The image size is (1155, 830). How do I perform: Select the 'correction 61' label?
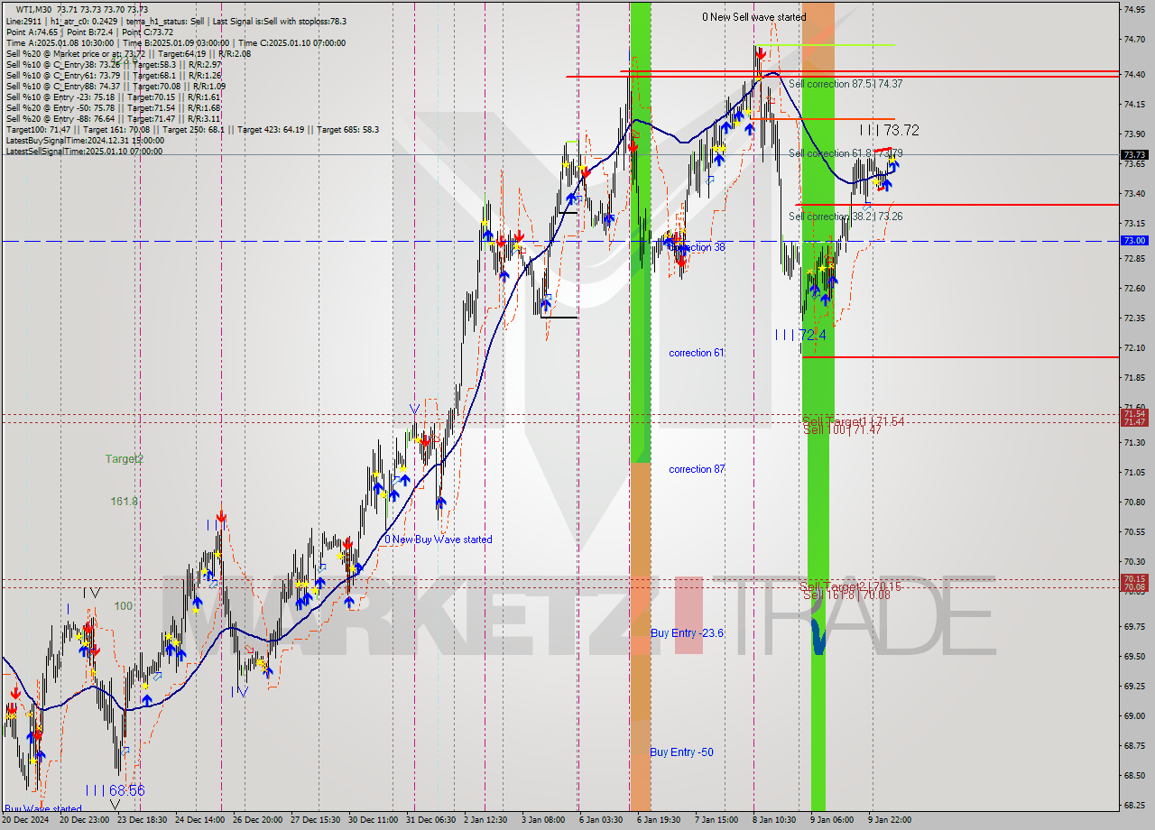697,353
